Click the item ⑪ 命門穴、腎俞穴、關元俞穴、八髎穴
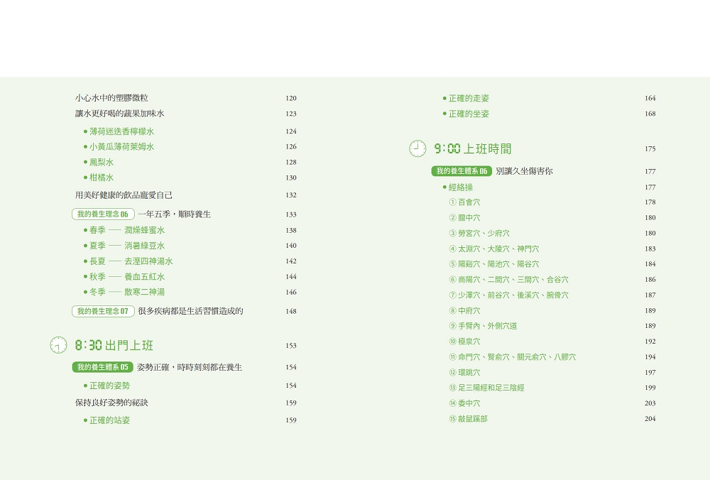 coord(513,357)
